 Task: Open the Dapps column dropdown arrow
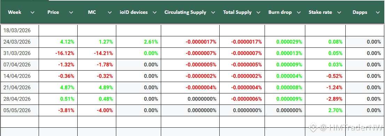(378, 12)
